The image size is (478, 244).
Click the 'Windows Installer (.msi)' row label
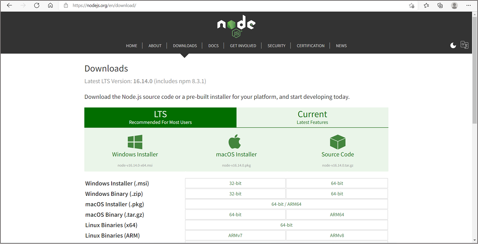click(x=117, y=183)
